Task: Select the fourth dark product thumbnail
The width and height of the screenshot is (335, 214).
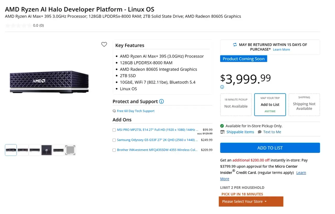Action: 47,150
